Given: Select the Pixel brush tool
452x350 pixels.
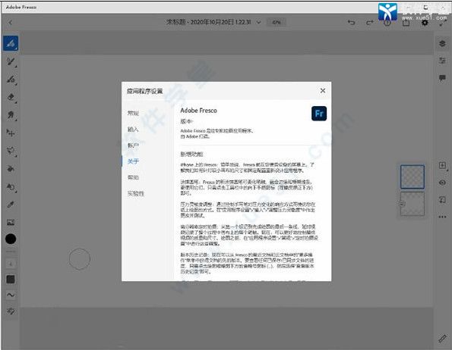Looking at the screenshot, I should click(11, 43).
